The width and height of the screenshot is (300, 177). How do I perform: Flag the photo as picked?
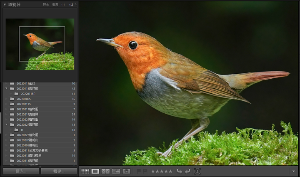tap(139, 171)
